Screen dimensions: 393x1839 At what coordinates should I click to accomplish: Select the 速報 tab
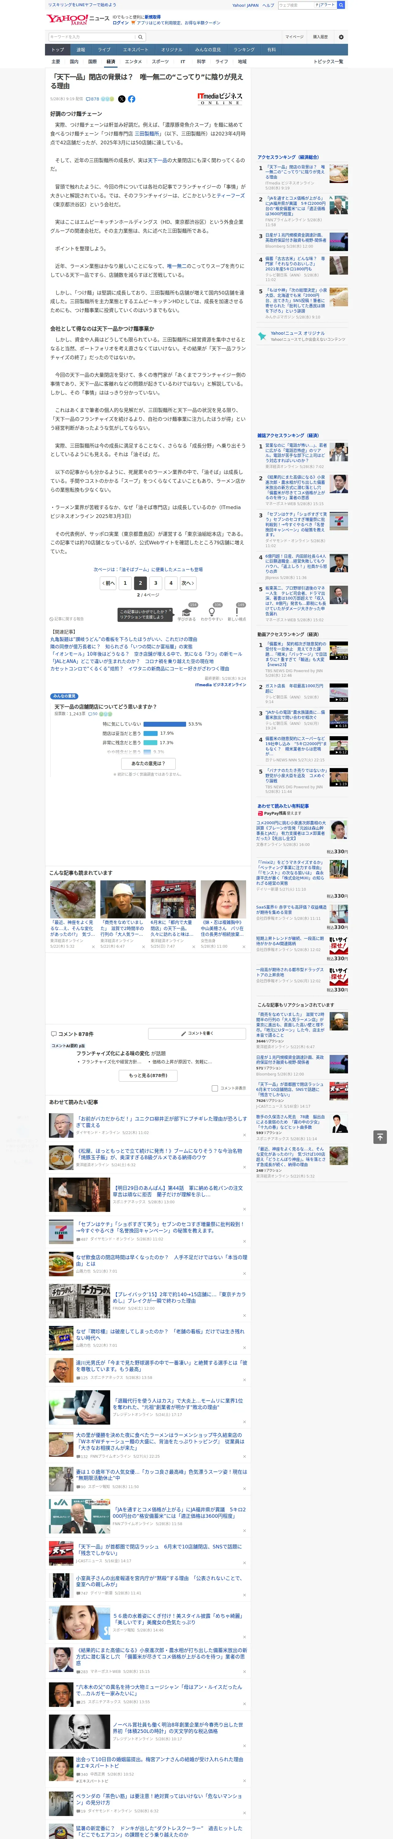(80, 50)
